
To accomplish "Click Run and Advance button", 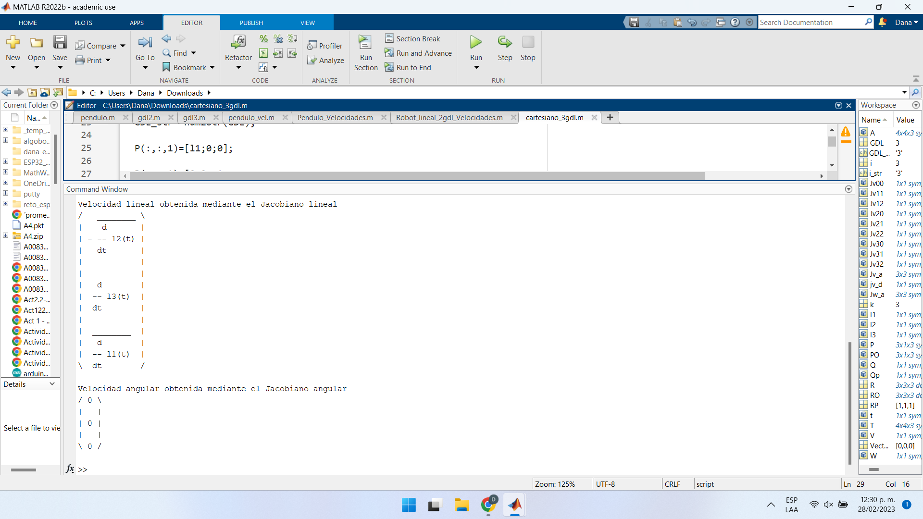I will [418, 53].
